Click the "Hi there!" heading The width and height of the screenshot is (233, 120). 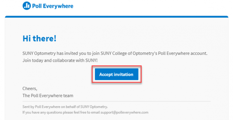coord(39,38)
